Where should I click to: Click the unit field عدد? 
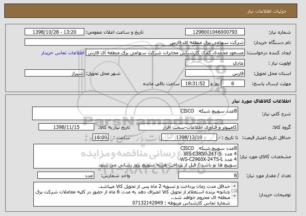(x=66, y=175)
